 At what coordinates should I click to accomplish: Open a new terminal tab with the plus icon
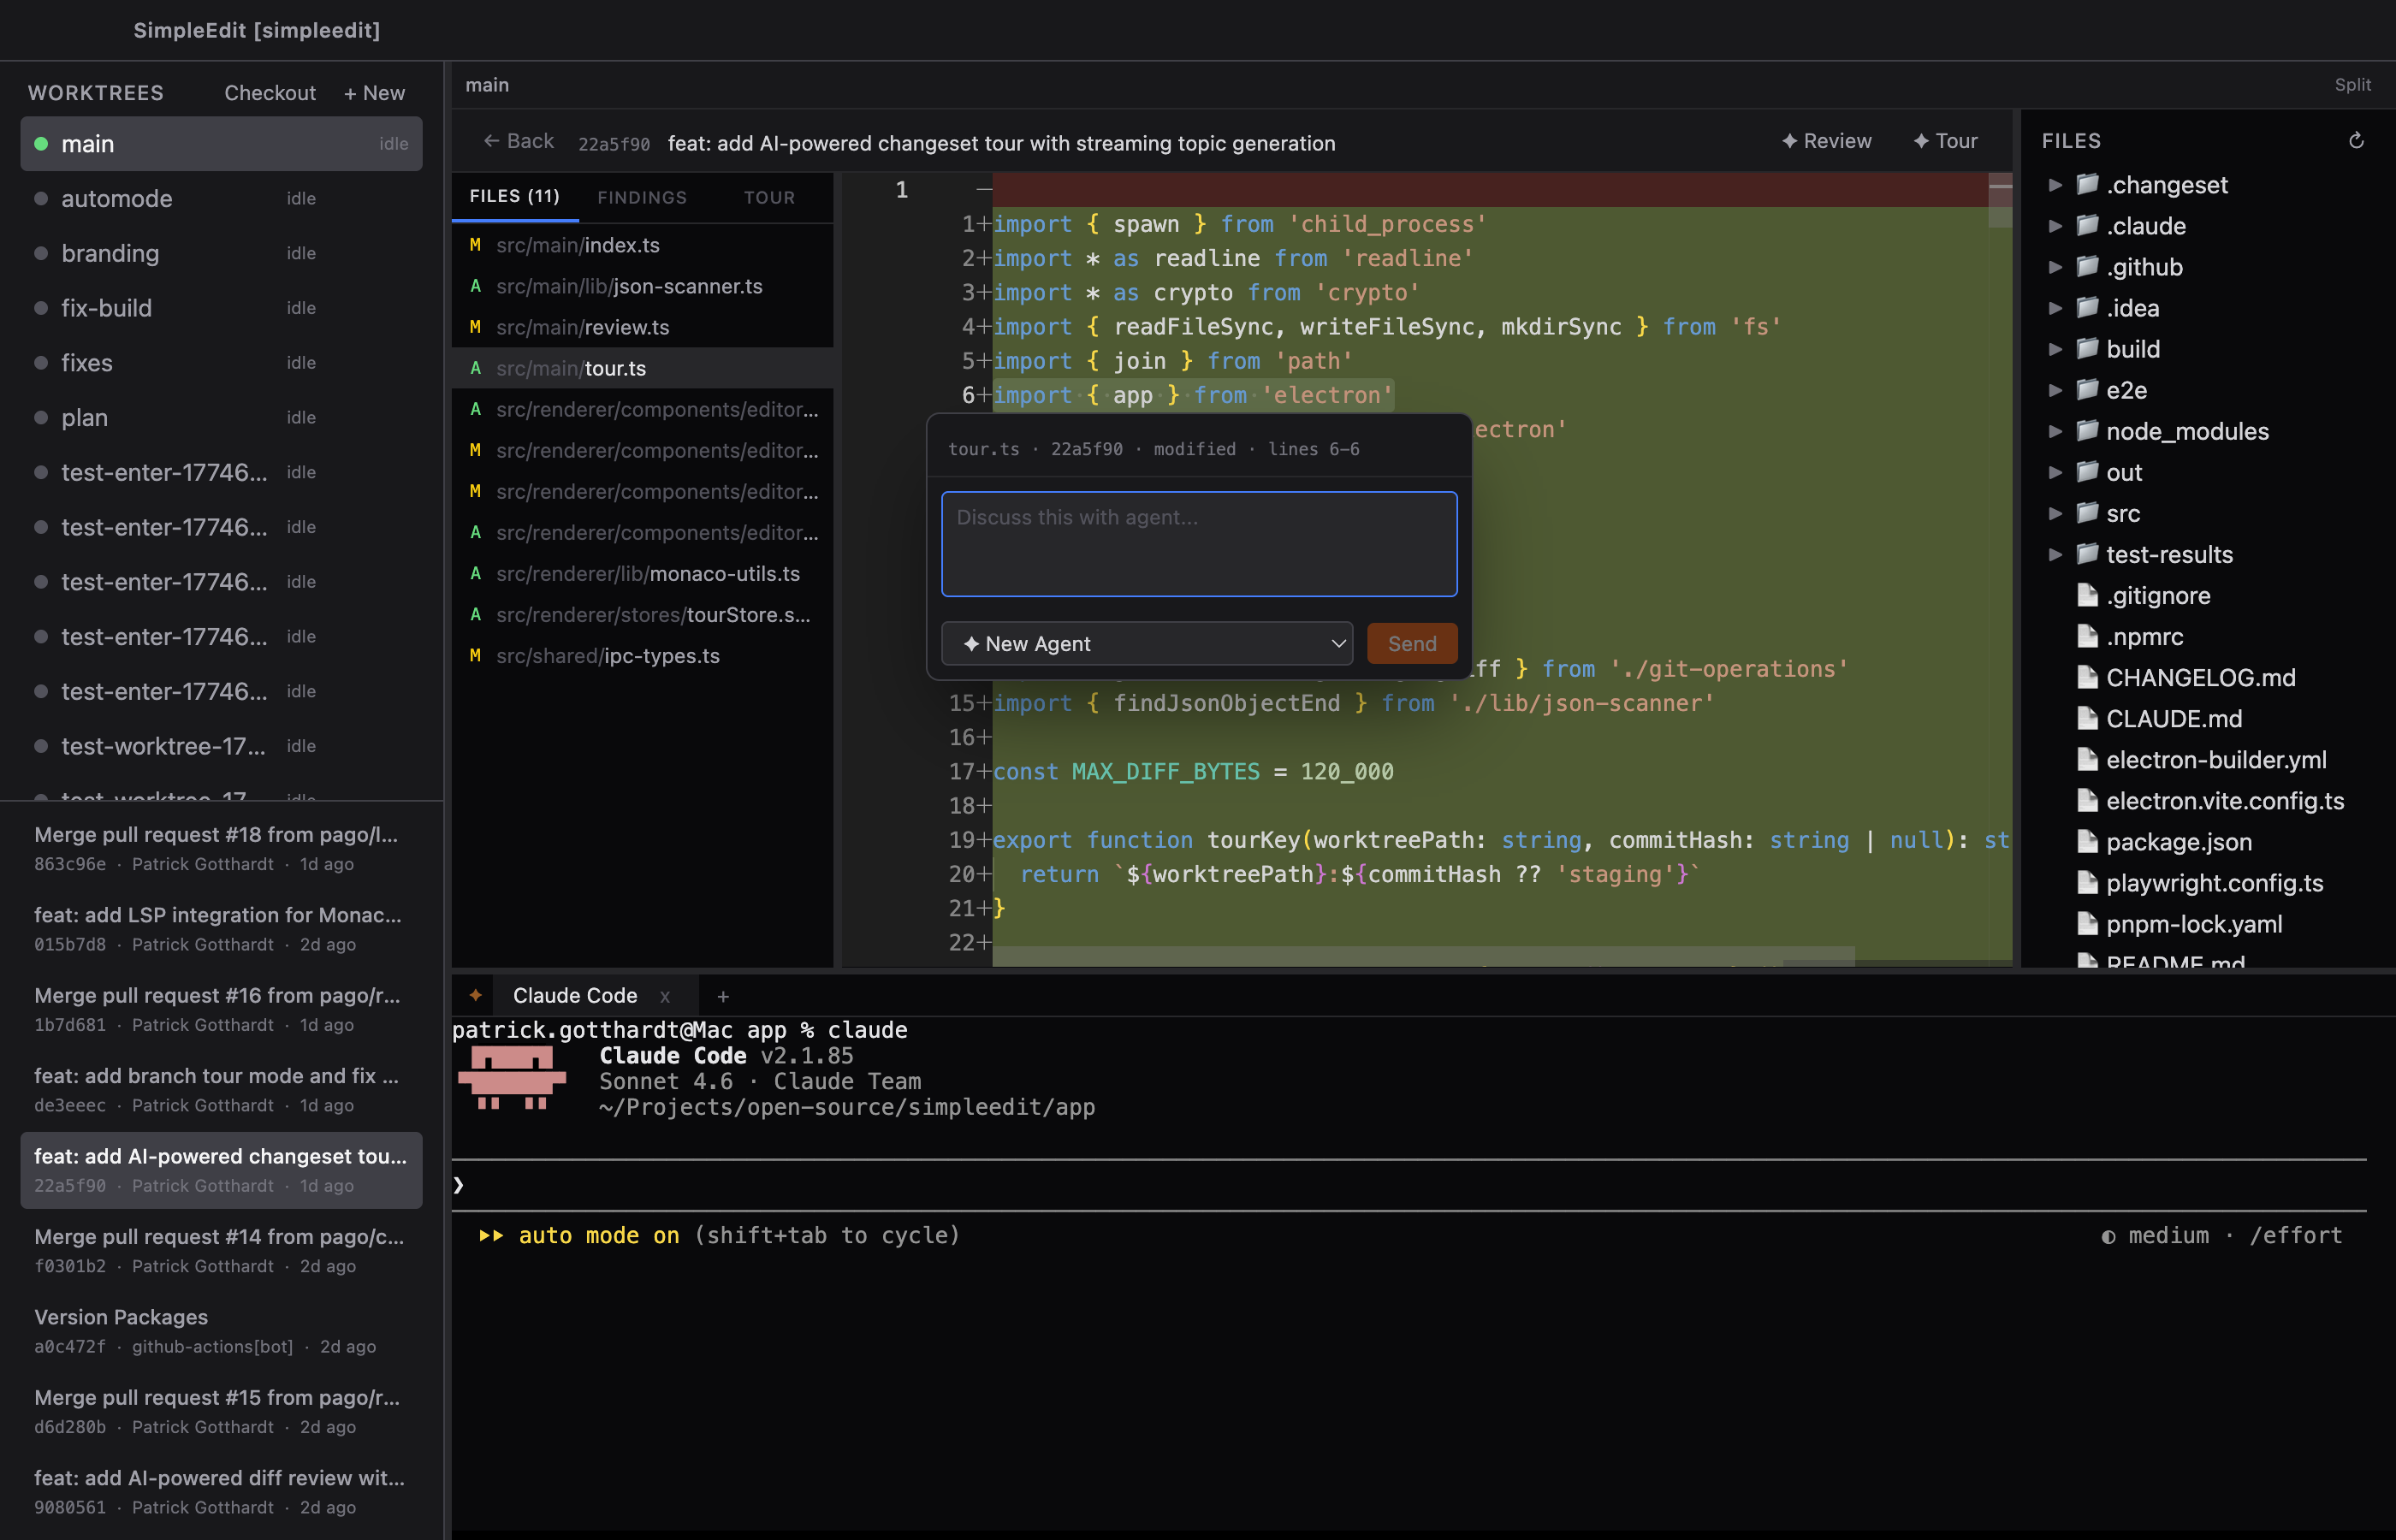723,996
